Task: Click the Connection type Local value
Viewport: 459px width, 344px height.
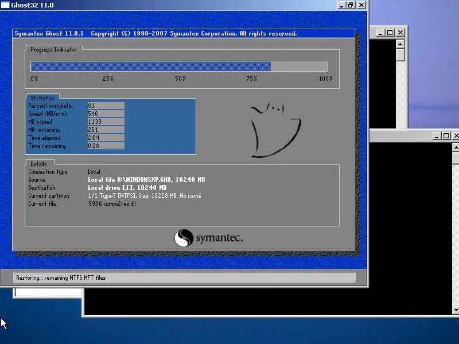Action: click(94, 171)
